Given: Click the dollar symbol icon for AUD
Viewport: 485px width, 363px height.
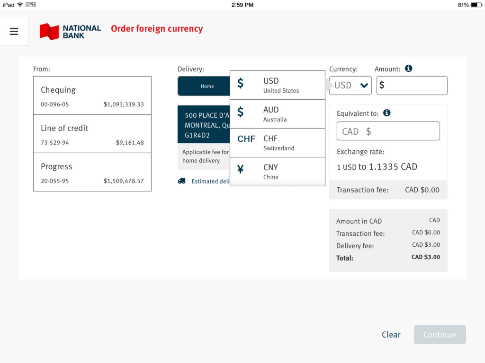Looking at the screenshot, I should tap(241, 112).
